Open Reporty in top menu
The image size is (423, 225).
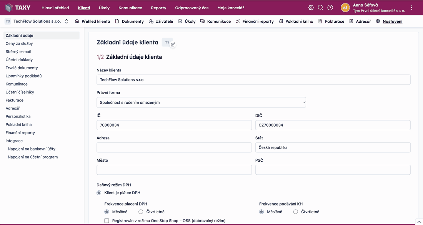point(158,8)
